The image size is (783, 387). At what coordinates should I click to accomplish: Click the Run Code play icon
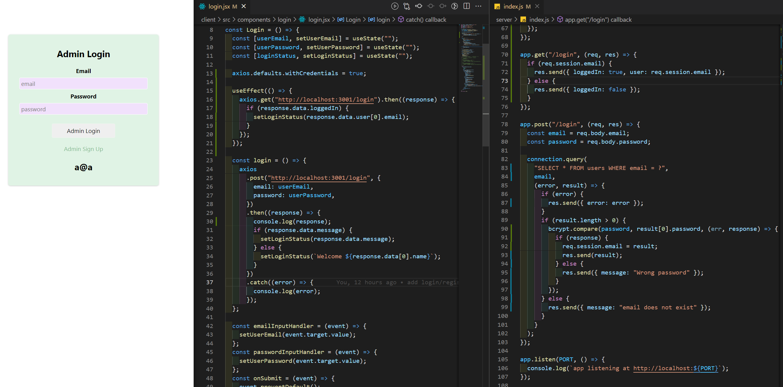click(x=395, y=6)
